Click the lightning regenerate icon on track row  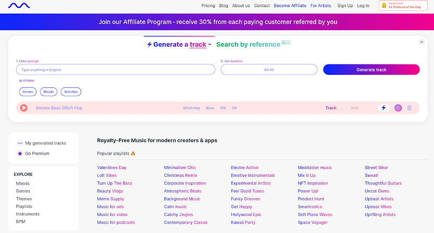[383, 108]
